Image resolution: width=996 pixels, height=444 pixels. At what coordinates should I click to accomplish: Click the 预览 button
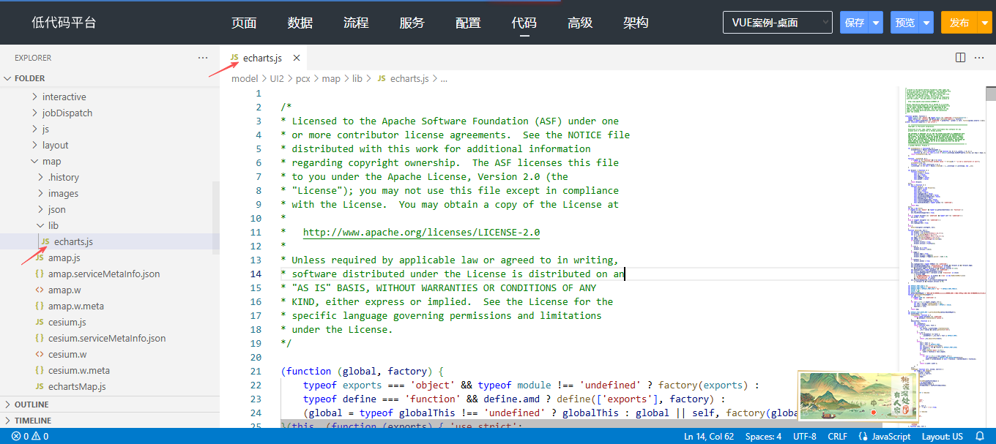pos(904,23)
